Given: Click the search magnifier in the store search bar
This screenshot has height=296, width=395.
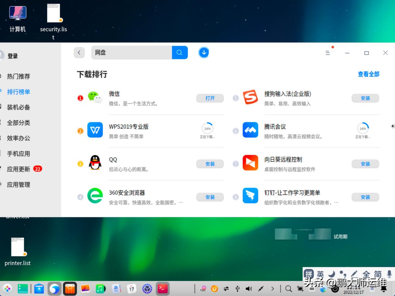Looking at the screenshot, I should [180, 52].
